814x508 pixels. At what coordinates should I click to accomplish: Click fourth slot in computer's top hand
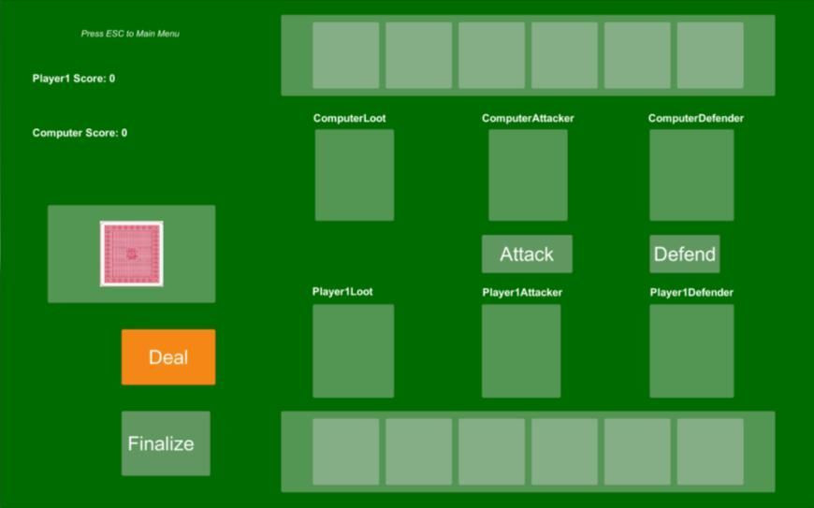point(564,55)
